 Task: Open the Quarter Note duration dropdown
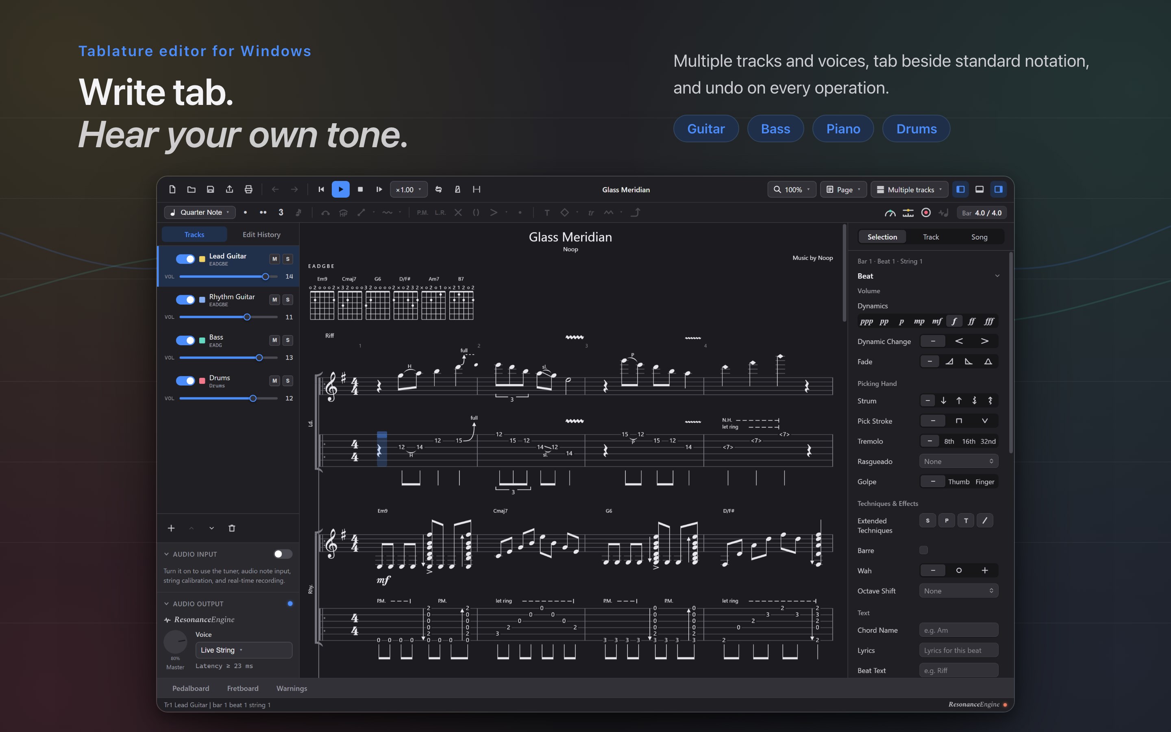click(x=200, y=213)
